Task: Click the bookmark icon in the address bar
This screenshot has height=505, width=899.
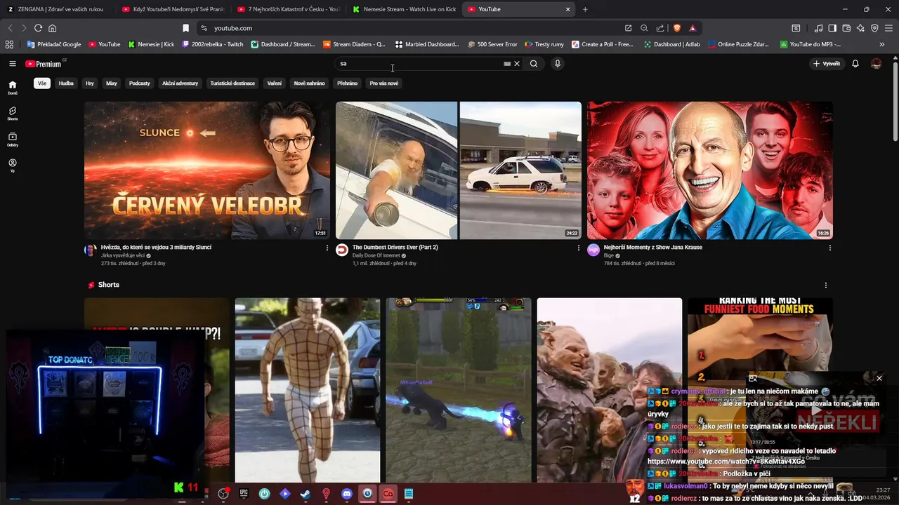Action: (x=185, y=28)
